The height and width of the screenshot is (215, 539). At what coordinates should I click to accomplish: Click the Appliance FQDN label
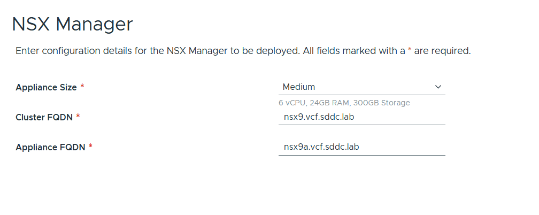[x=50, y=147]
